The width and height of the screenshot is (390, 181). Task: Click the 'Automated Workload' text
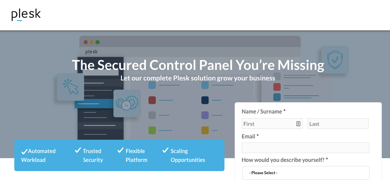38,155
